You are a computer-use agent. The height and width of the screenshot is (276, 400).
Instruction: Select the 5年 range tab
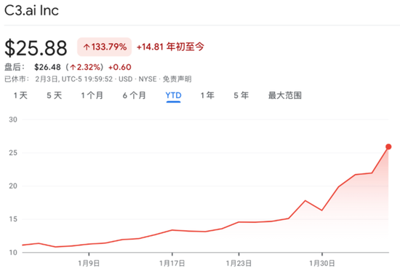[241, 95]
